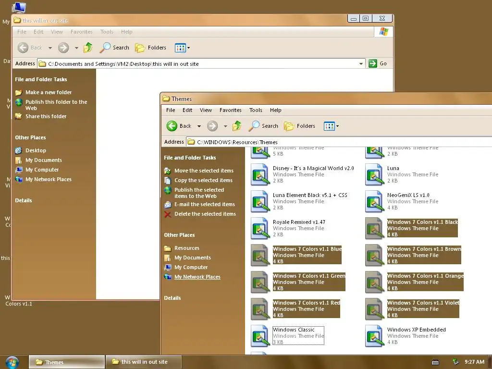Open Edit menu in Themes window
The width and height of the screenshot is (492, 369).
tap(187, 110)
